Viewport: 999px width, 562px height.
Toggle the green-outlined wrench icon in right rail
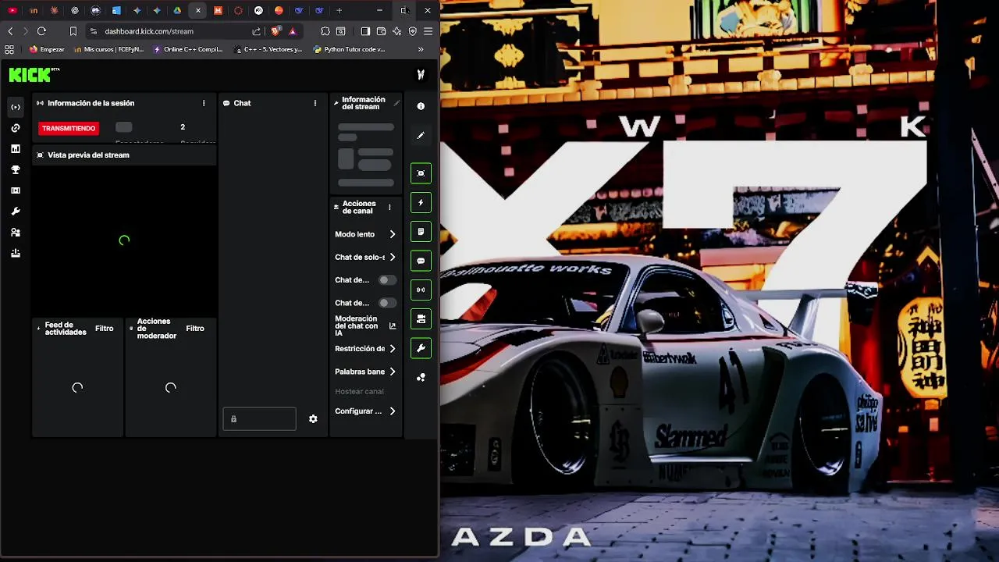pos(421,348)
